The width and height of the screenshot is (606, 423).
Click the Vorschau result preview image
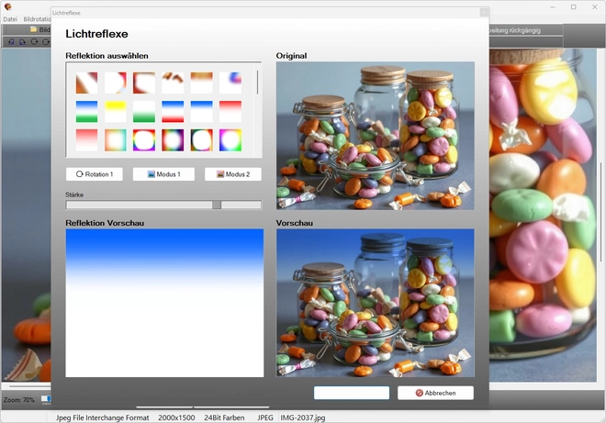[x=375, y=302]
